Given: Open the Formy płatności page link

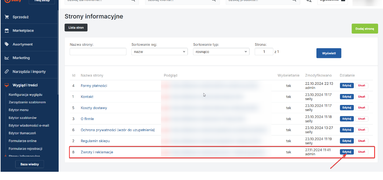Looking at the screenshot, I should [94, 86].
